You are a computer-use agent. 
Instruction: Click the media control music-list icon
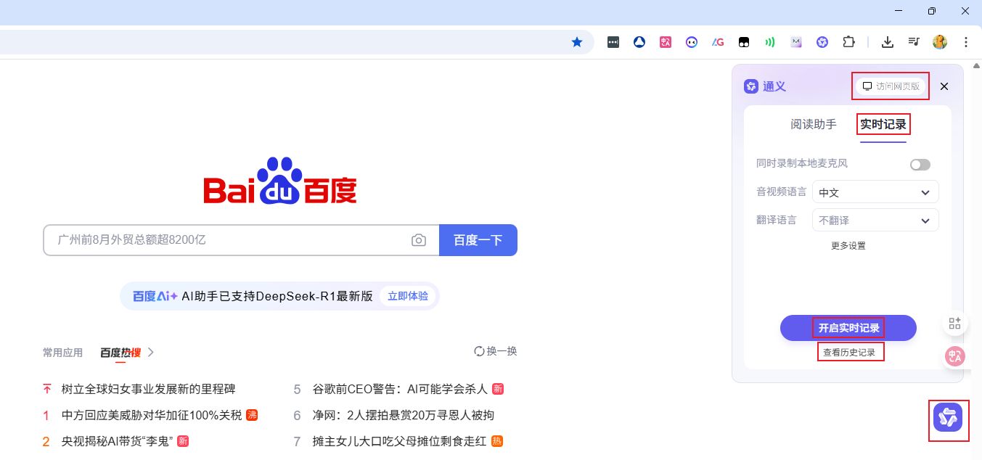914,42
